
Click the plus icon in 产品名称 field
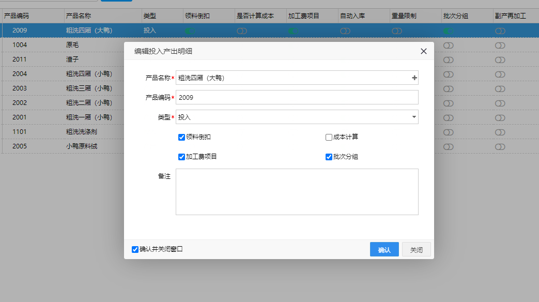coord(414,78)
